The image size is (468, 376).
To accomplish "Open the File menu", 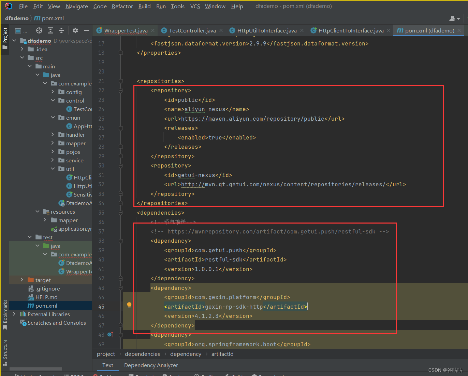I will (23, 6).
